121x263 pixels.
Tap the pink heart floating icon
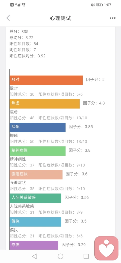pos(106,248)
